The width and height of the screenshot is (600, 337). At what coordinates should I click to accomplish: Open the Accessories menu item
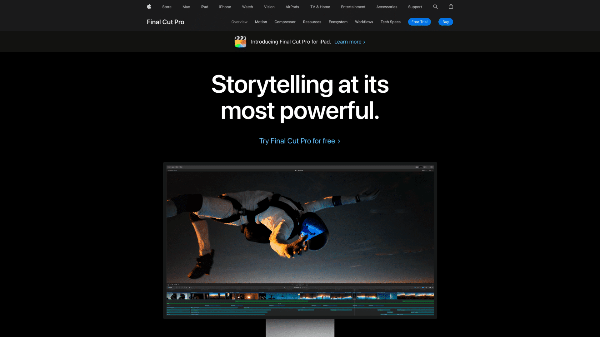coord(387,7)
